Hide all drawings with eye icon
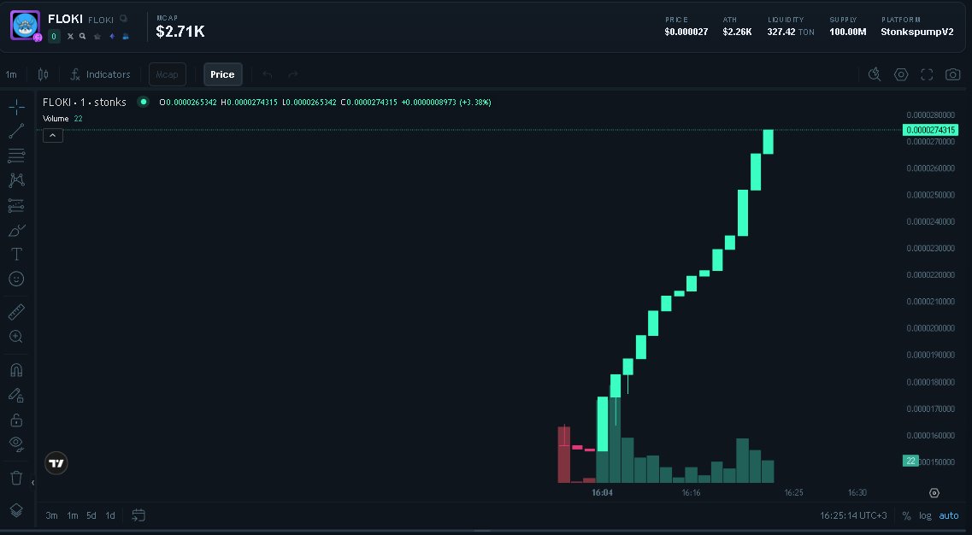 click(17, 444)
